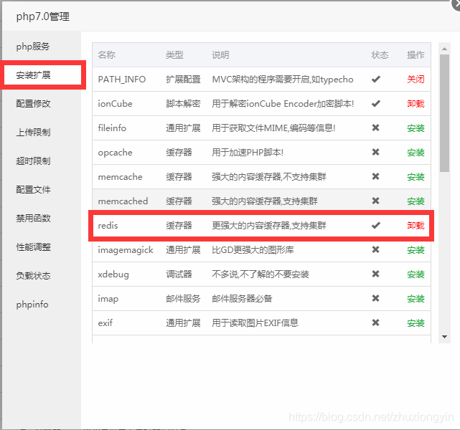Click the X status icon for opcache
460x430 pixels.
(x=375, y=153)
